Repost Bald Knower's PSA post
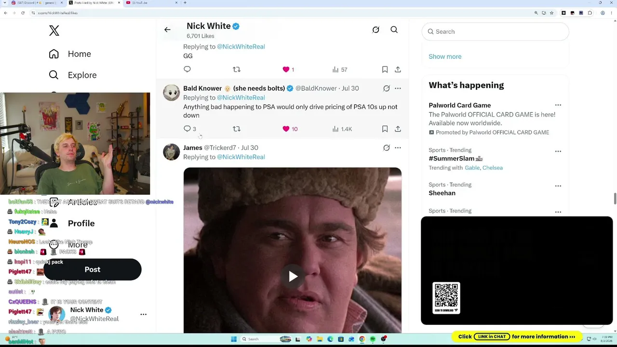Screen dimensions: 617x347 237,129
